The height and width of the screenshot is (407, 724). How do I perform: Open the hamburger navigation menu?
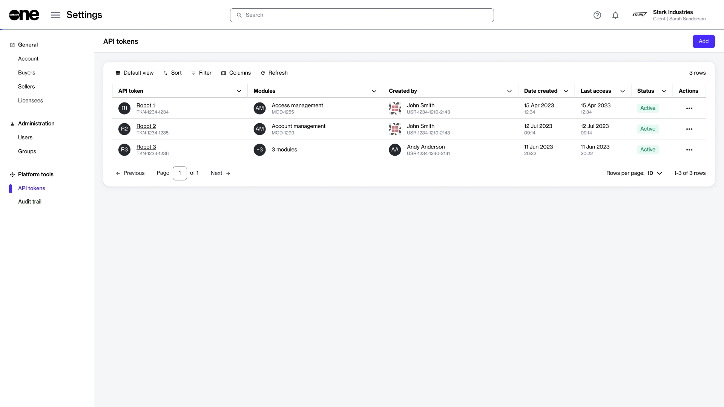click(x=56, y=15)
